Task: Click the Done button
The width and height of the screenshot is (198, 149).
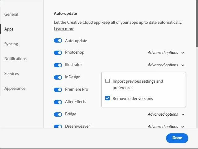Action: click(x=177, y=138)
